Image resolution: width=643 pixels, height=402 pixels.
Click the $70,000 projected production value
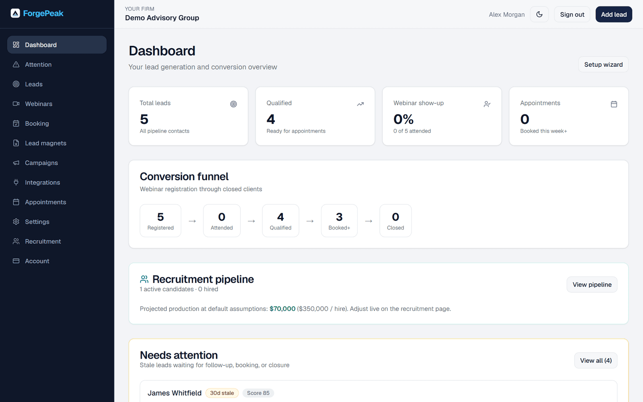point(283,309)
